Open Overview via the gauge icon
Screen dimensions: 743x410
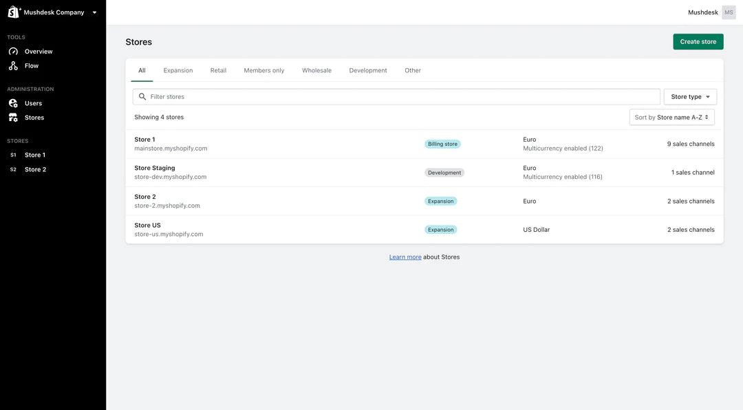coord(13,52)
